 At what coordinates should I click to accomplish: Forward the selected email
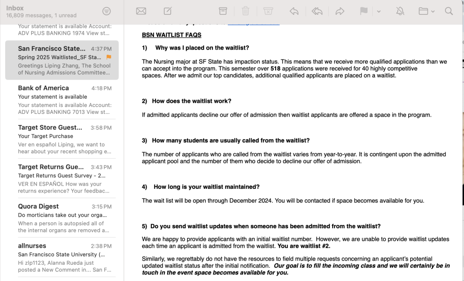click(x=340, y=11)
